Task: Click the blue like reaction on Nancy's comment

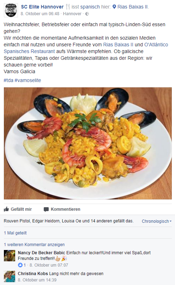Action: [x=20, y=265]
